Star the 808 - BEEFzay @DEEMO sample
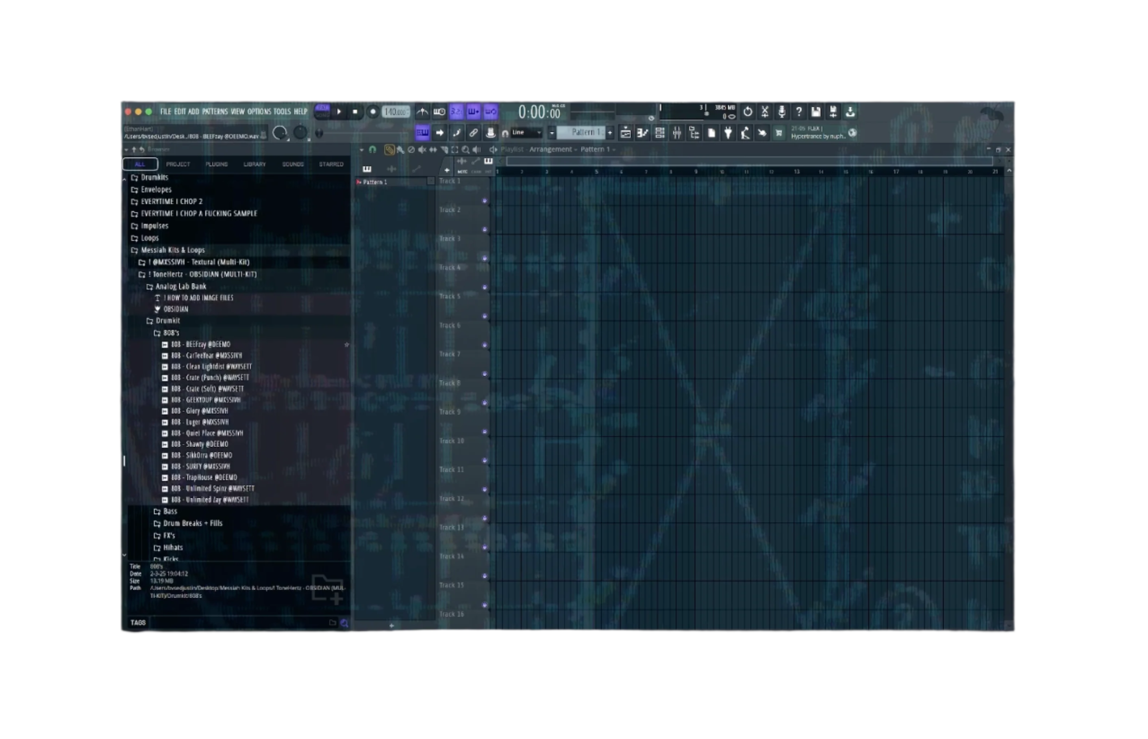This screenshot has width=1148, height=739. point(346,345)
